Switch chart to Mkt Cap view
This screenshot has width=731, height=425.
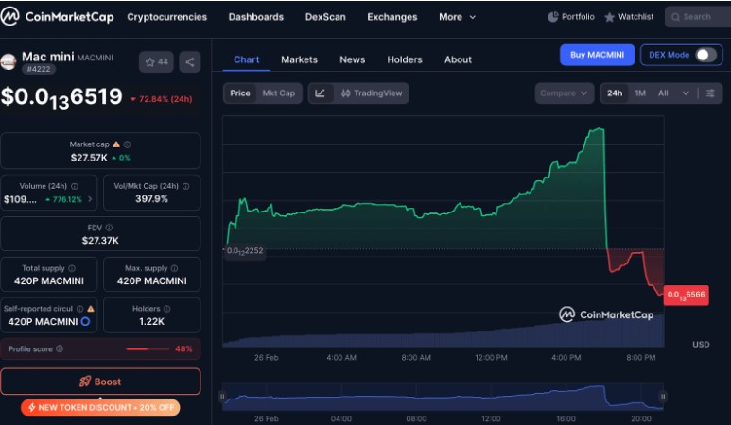click(279, 93)
